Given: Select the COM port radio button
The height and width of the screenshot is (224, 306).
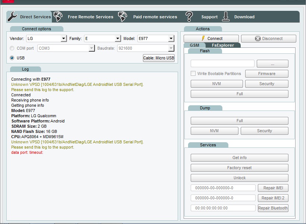Looking at the screenshot, I should [x=12, y=48].
